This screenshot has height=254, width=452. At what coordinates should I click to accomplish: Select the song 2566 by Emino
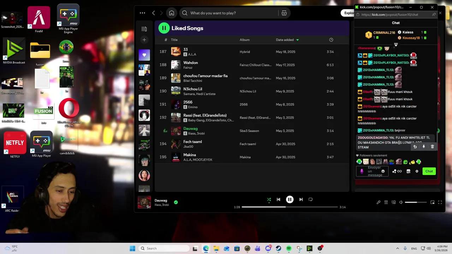252,104
